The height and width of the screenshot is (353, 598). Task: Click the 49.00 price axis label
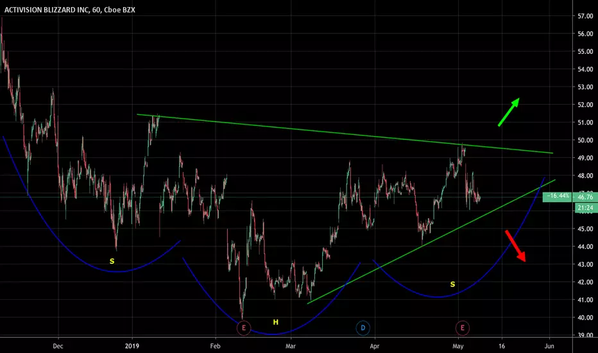pyautogui.click(x=585, y=158)
